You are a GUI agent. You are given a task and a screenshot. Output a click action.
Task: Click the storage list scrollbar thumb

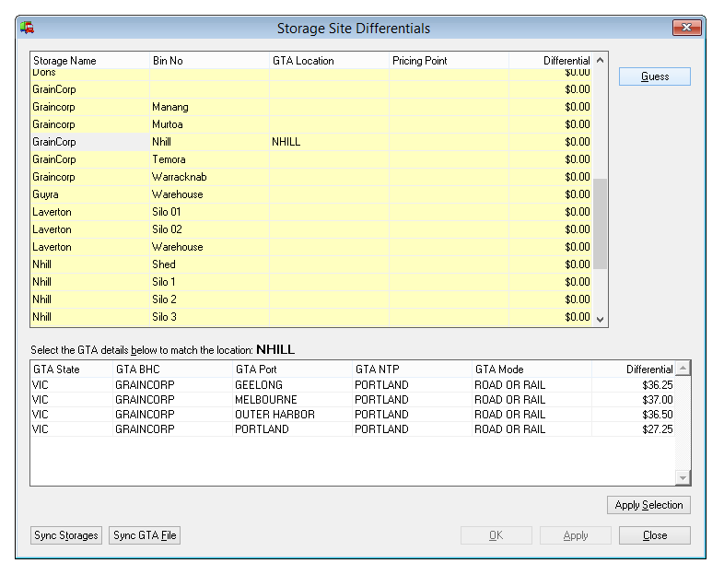(x=601, y=223)
